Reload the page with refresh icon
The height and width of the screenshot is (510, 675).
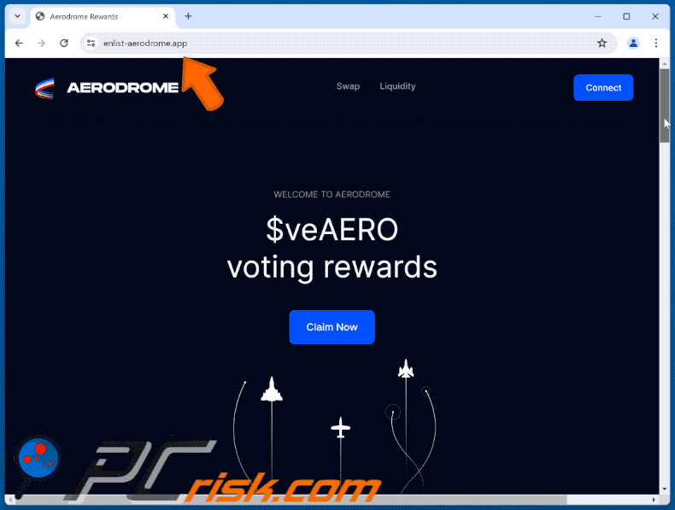click(64, 43)
